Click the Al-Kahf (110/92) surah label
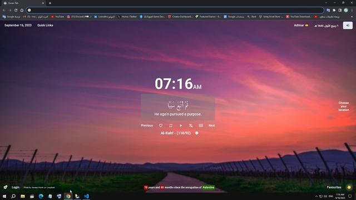356x200 pixels. [x=176, y=133]
